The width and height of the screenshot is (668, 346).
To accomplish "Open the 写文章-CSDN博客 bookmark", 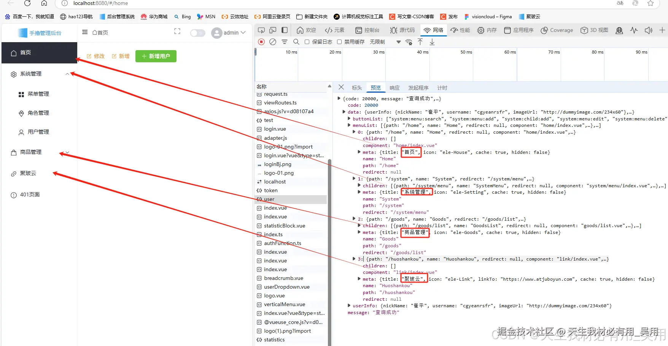I will click(412, 17).
